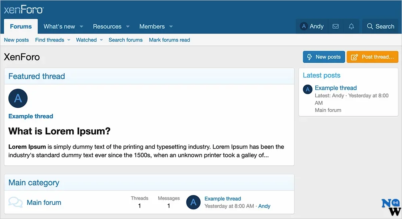Image resolution: width=402 pixels, height=219 pixels.
Task: Open the alerts bell icon
Action: 351,26
